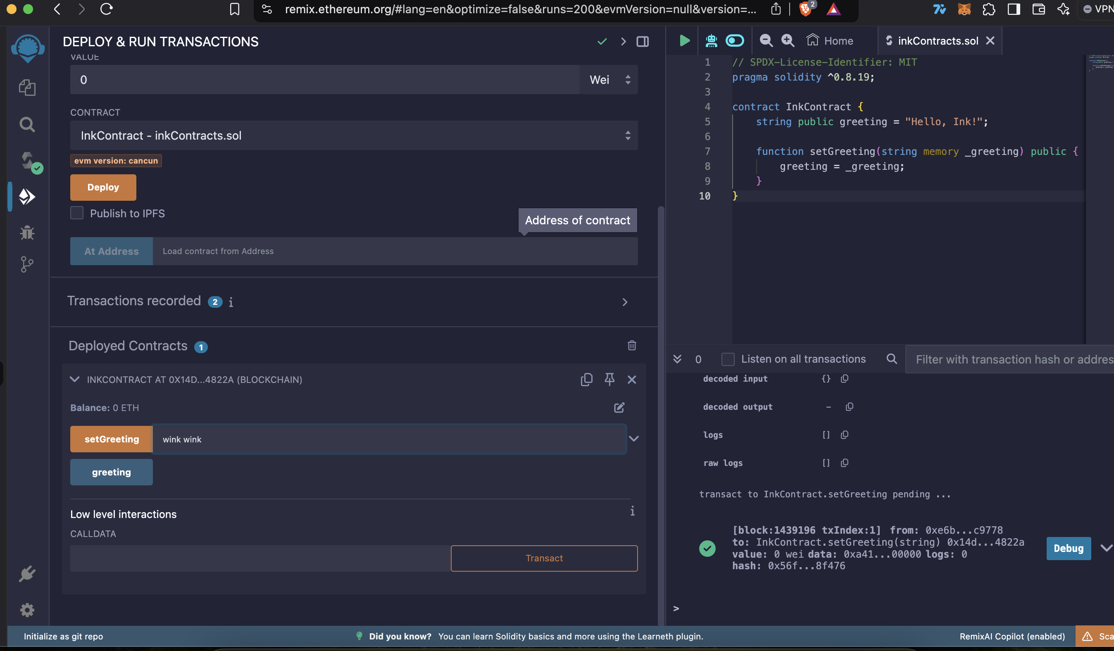
Task: Collapse the terminal with double chevron
Action: (677, 359)
